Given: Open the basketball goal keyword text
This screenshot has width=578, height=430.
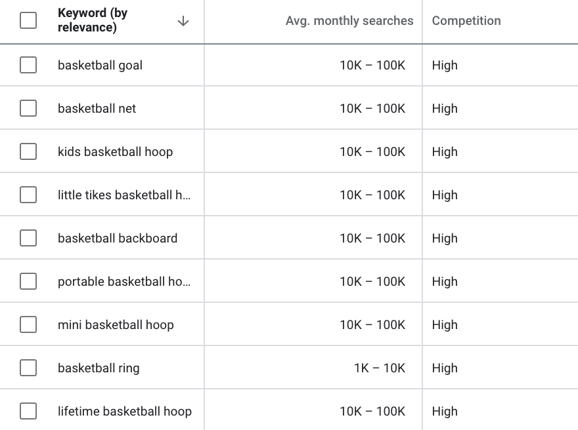Looking at the screenshot, I should pyautogui.click(x=100, y=65).
